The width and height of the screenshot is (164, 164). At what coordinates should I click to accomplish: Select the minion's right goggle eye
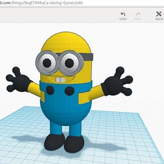click(x=71, y=63)
